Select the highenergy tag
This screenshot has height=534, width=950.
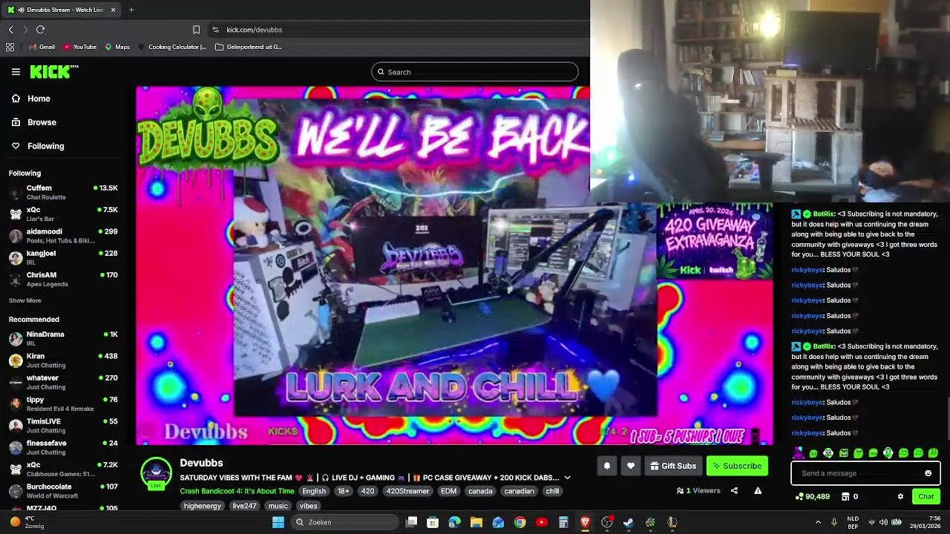(203, 506)
